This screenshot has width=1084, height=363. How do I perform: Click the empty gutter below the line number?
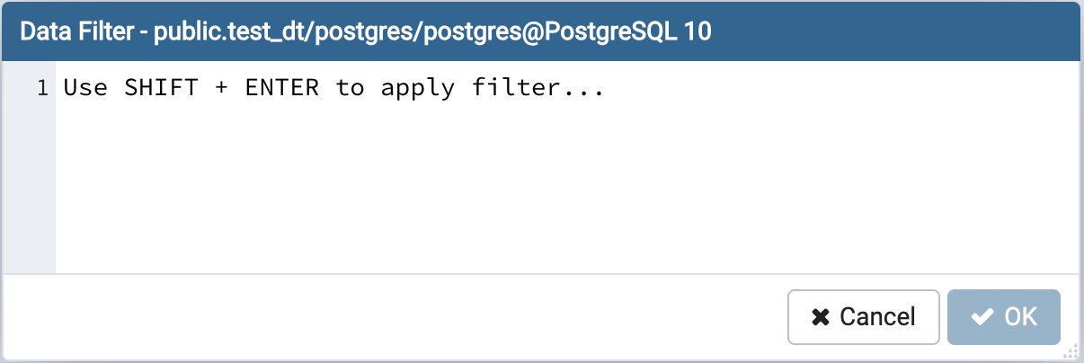click(30, 189)
